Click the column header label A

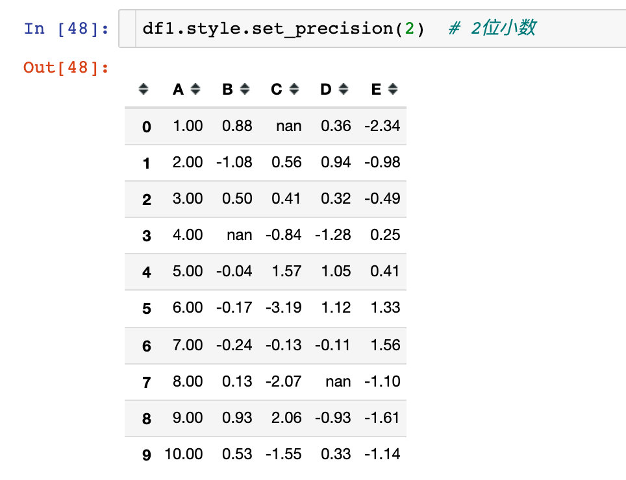click(178, 90)
